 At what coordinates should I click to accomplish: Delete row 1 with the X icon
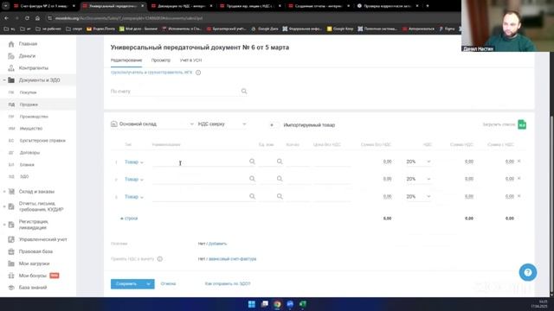click(x=519, y=162)
